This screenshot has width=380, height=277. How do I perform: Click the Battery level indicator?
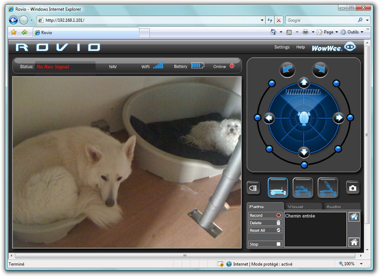198,66
